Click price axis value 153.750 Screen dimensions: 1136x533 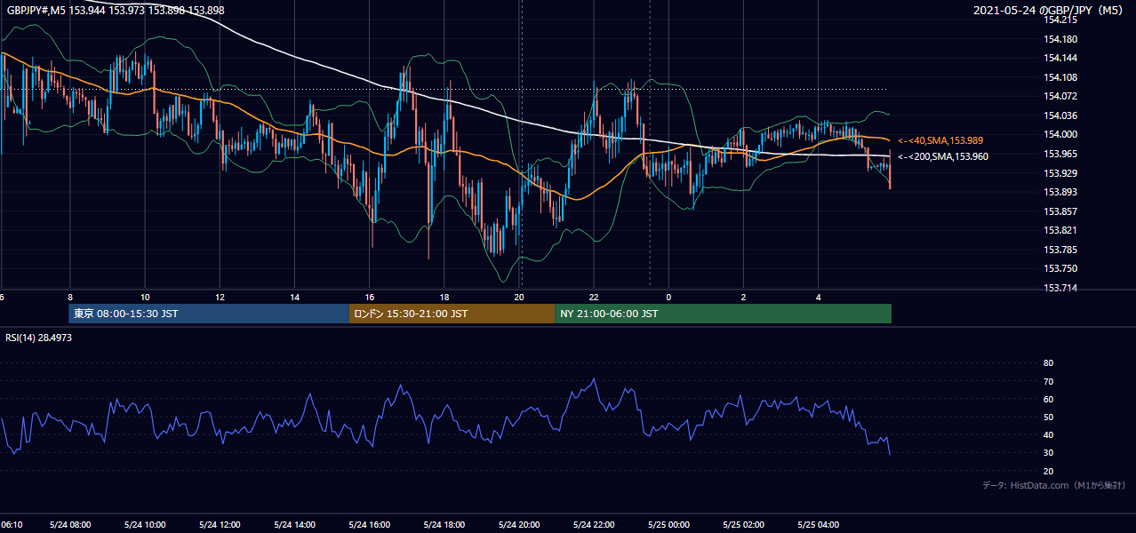[1061, 268]
